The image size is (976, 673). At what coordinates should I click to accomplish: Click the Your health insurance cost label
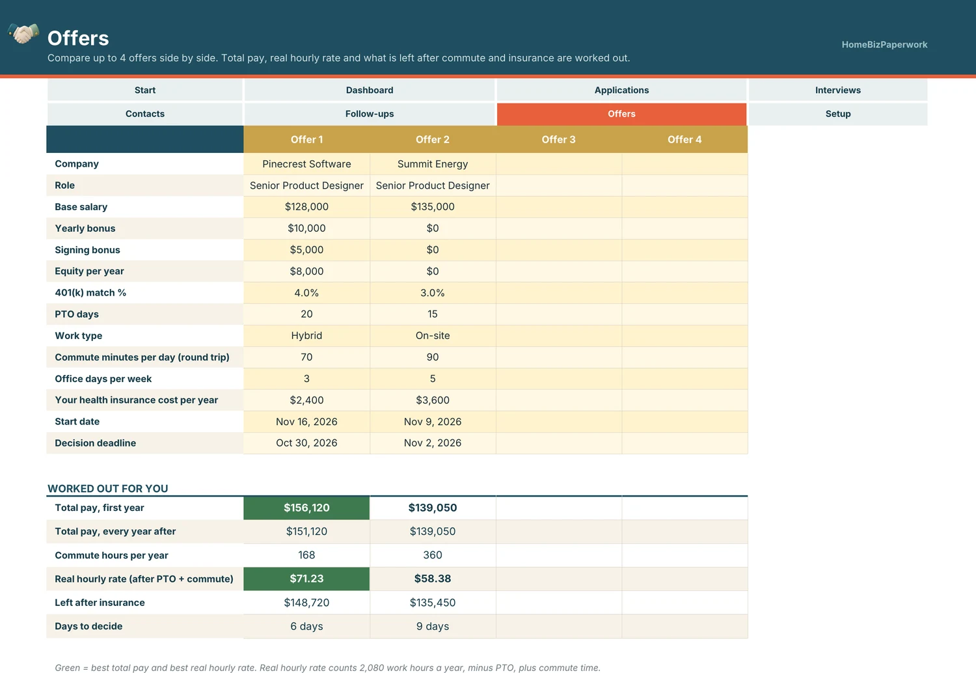click(x=136, y=400)
